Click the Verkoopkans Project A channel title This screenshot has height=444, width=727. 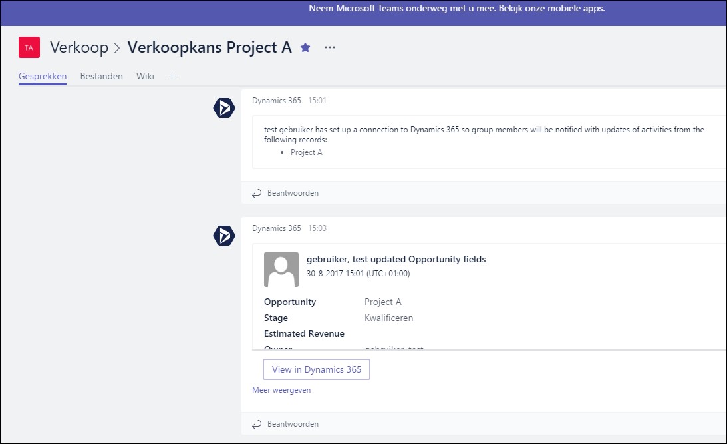click(x=210, y=47)
